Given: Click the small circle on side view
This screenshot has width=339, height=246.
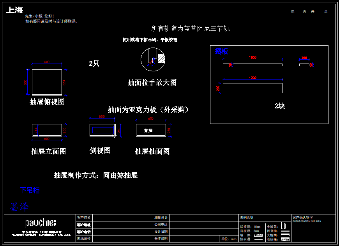Looking at the screenshot, I should click(x=114, y=135).
